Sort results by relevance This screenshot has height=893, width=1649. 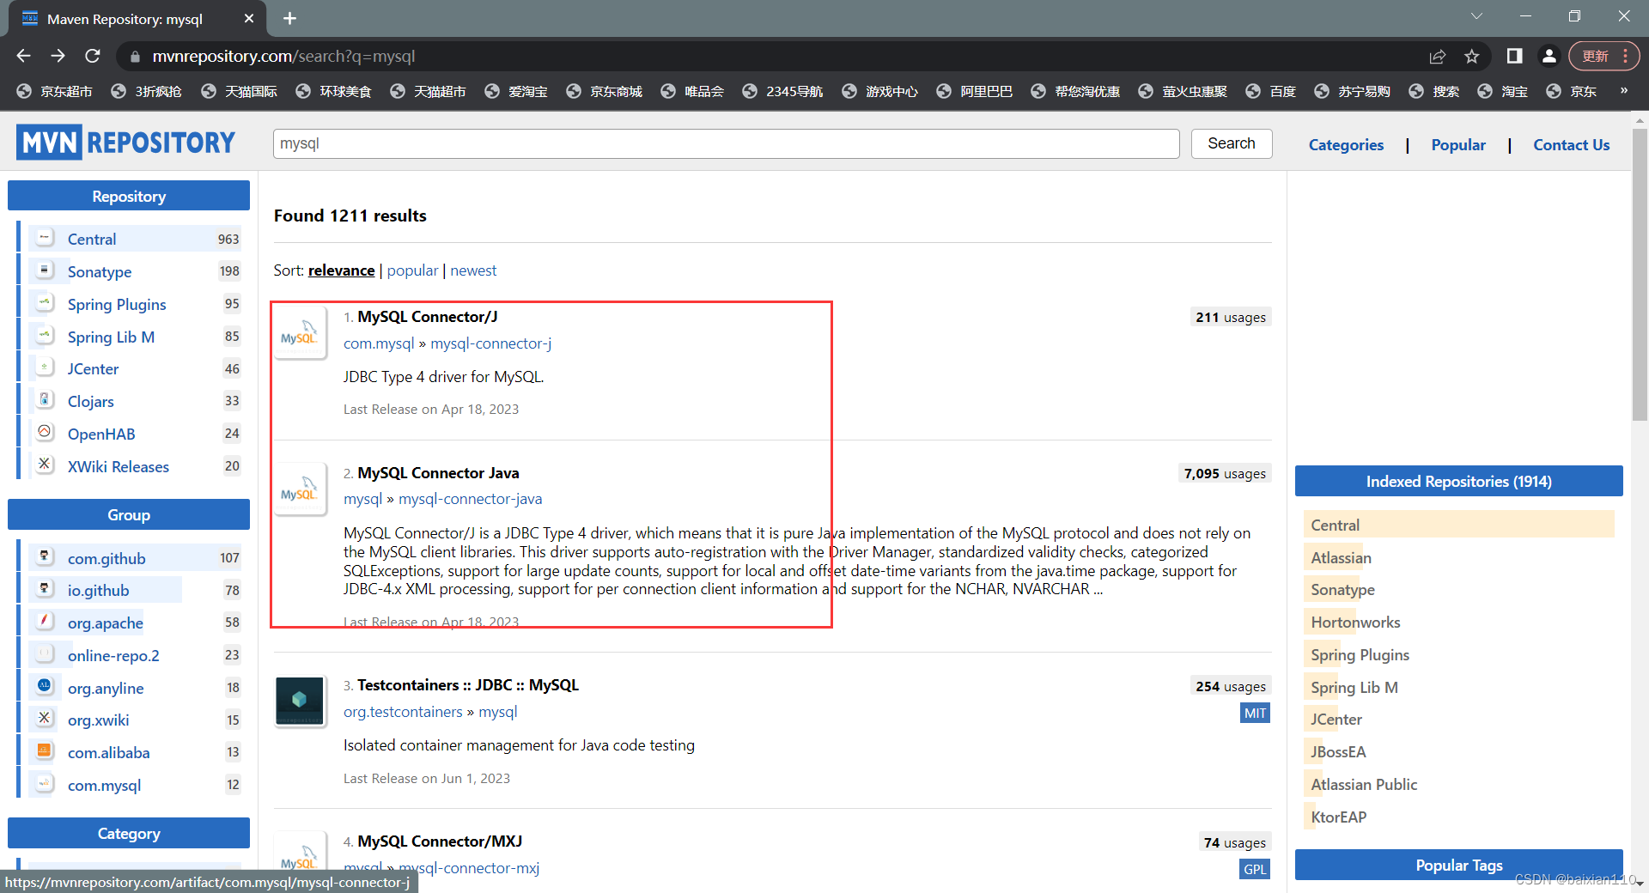point(341,270)
